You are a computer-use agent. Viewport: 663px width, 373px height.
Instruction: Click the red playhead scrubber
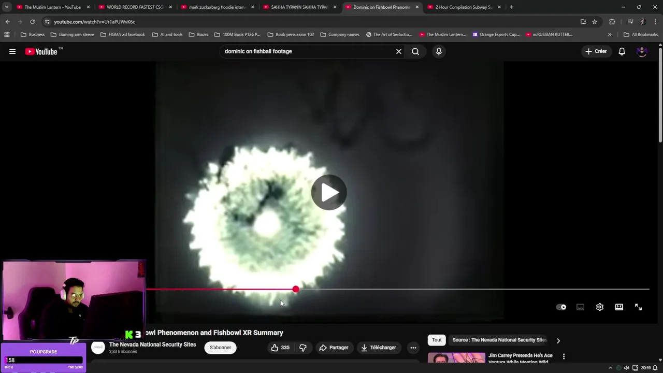click(x=295, y=289)
